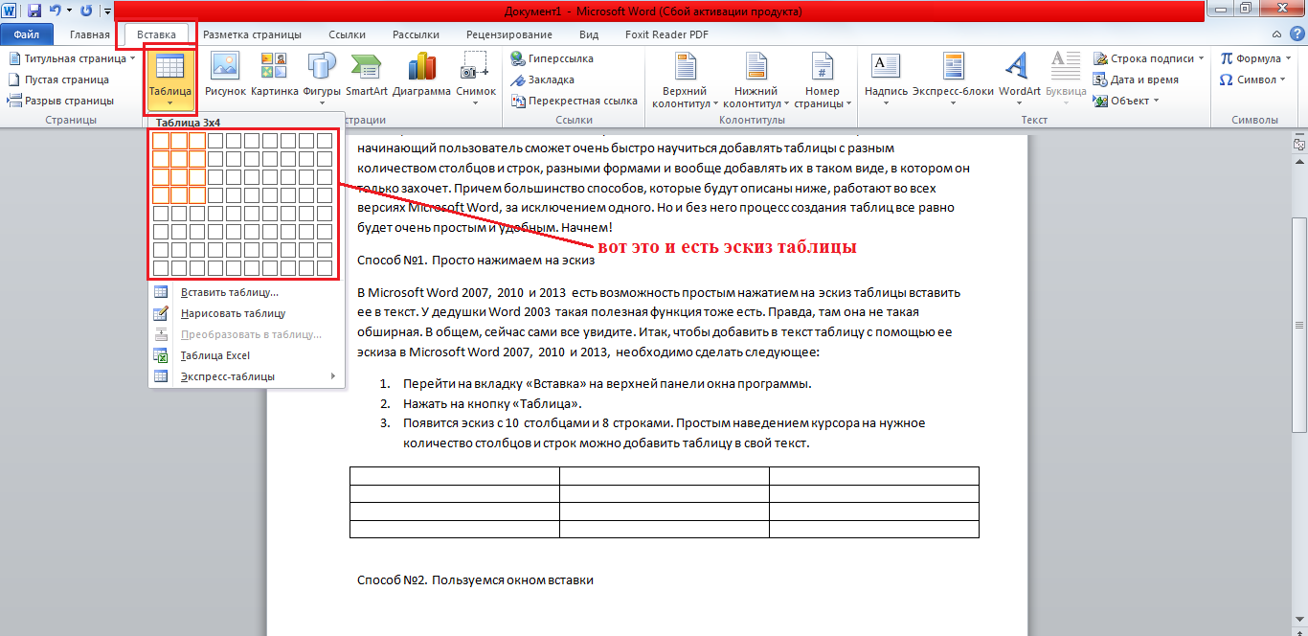Viewport: 1308px width, 636px height.
Task: Expand the Undo history dropdown arrow
Action: click(x=69, y=11)
